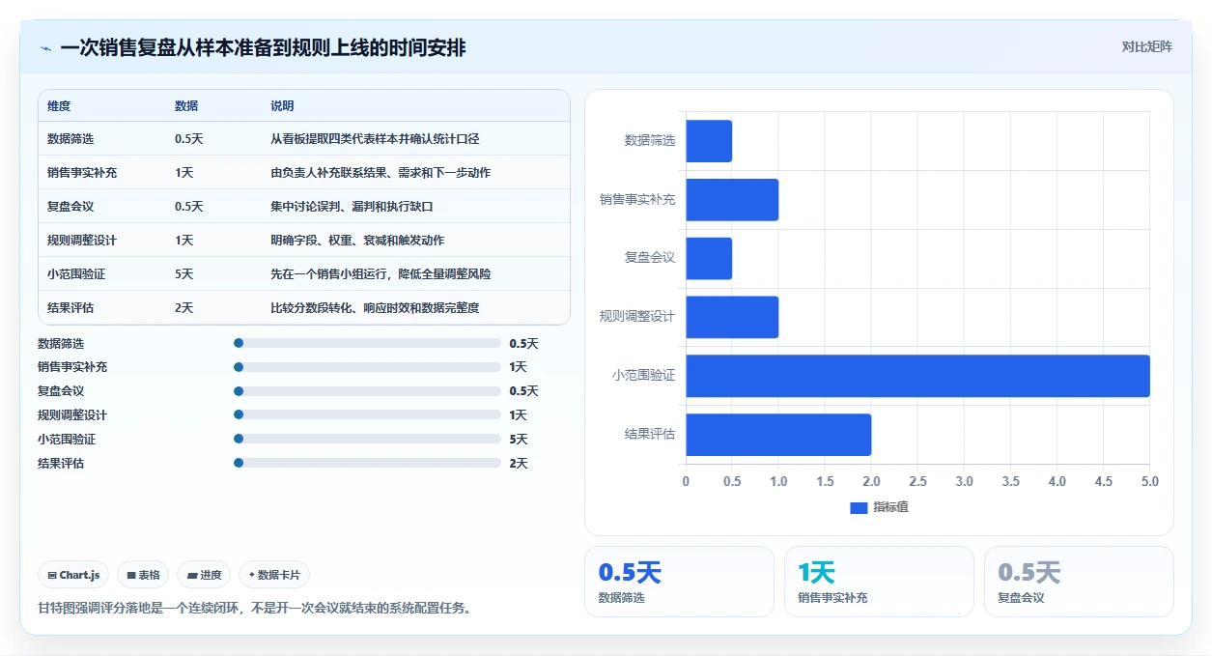
Task: Click the 结果评估 chart axis label
Action: tap(650, 435)
